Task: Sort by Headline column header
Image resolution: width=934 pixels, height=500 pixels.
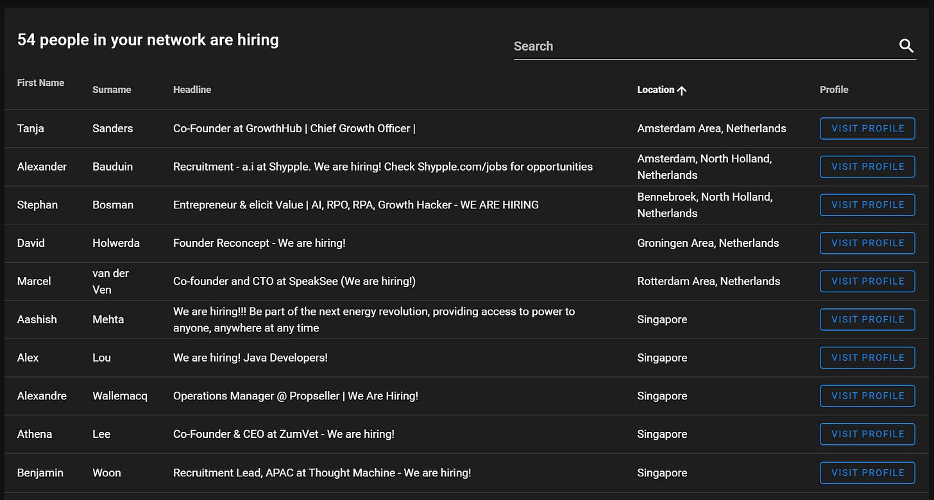Action: point(192,90)
